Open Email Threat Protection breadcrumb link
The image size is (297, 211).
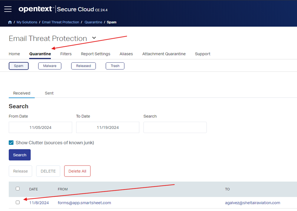pos(60,22)
